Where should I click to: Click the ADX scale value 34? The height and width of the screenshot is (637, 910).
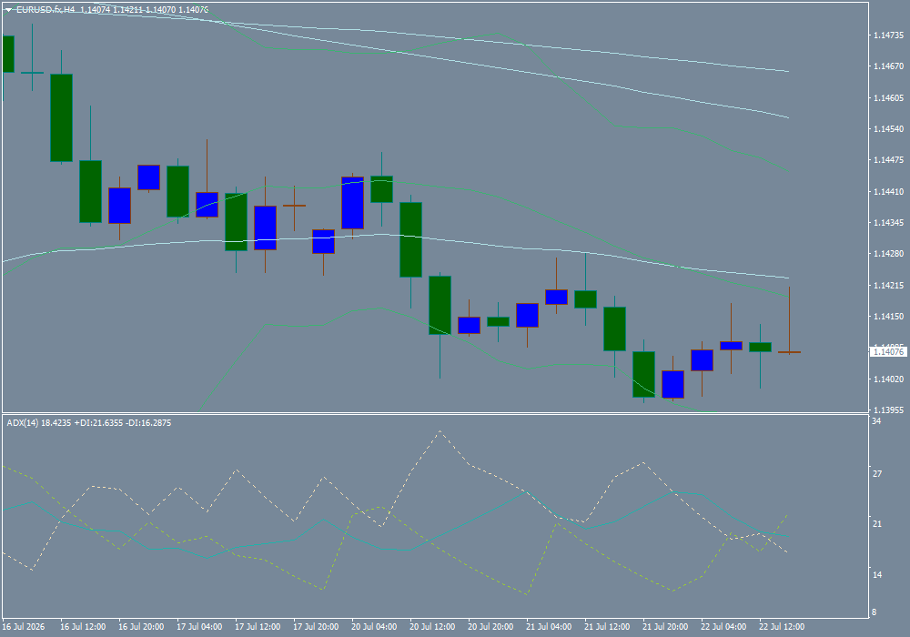pyautogui.click(x=876, y=421)
